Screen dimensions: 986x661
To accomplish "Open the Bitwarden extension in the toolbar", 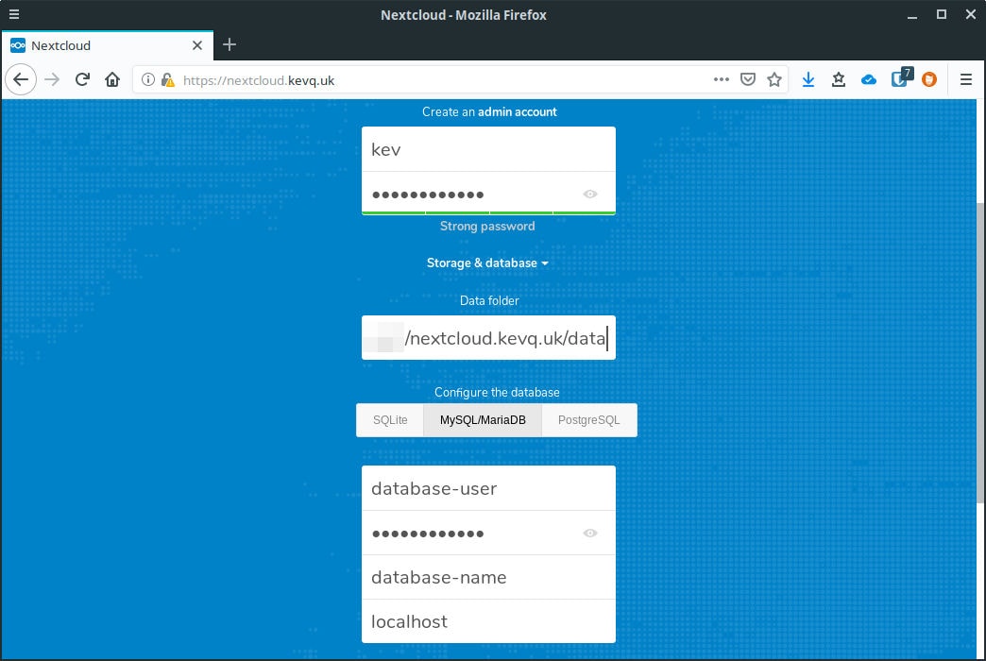I will pos(899,79).
